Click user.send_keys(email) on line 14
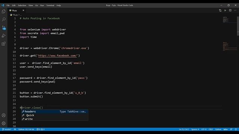Viewport: 239px width, 134px height. [36, 67]
